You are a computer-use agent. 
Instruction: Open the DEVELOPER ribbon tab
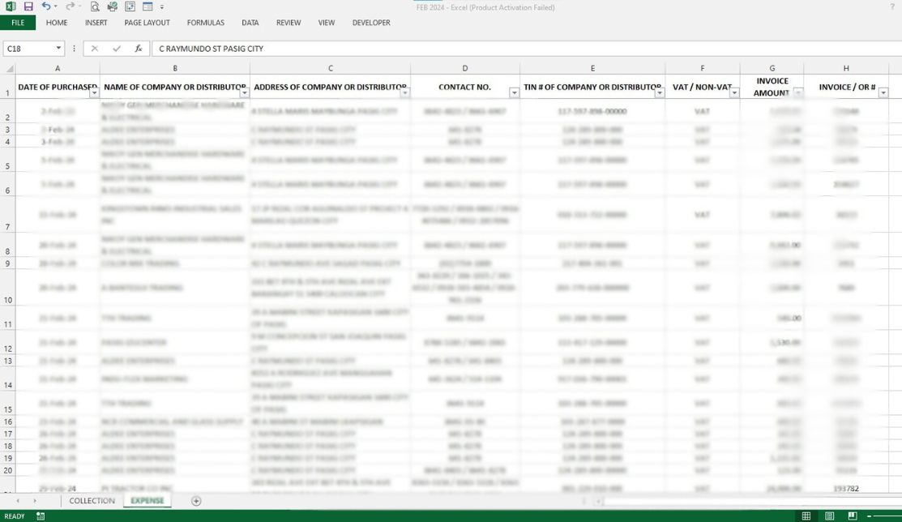(x=371, y=23)
